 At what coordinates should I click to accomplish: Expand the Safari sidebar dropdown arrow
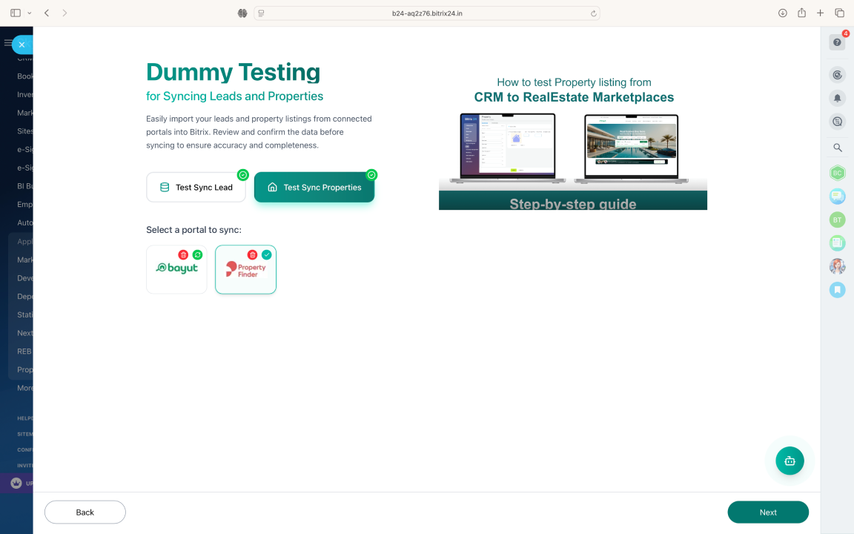29,13
